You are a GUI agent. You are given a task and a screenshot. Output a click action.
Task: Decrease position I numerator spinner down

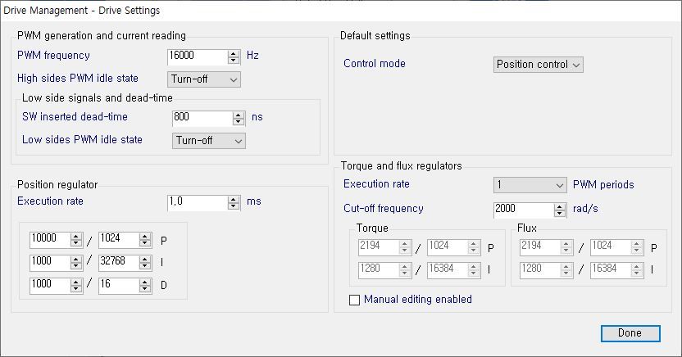76,266
